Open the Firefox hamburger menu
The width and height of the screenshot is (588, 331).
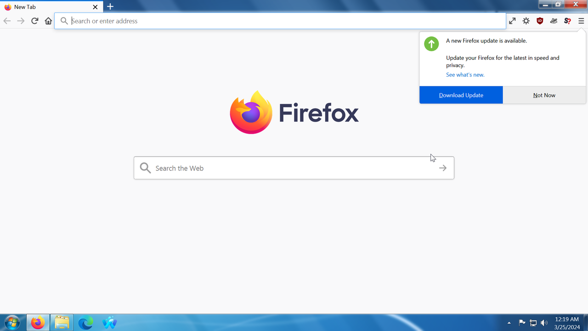click(581, 21)
